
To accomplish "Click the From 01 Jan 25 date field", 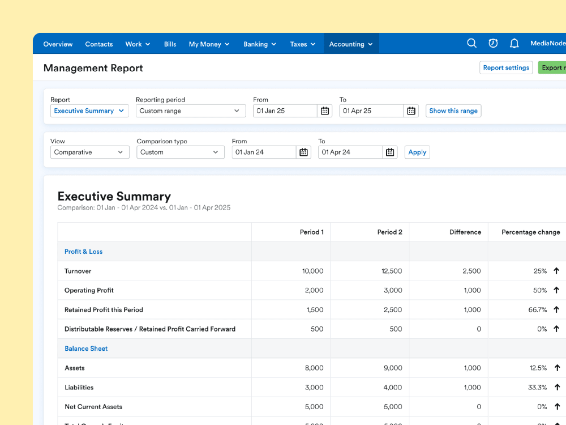I will pos(285,111).
